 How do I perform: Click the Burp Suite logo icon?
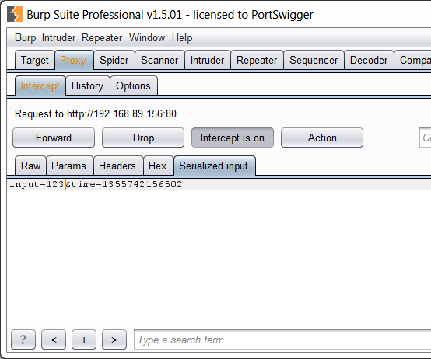pos(15,14)
